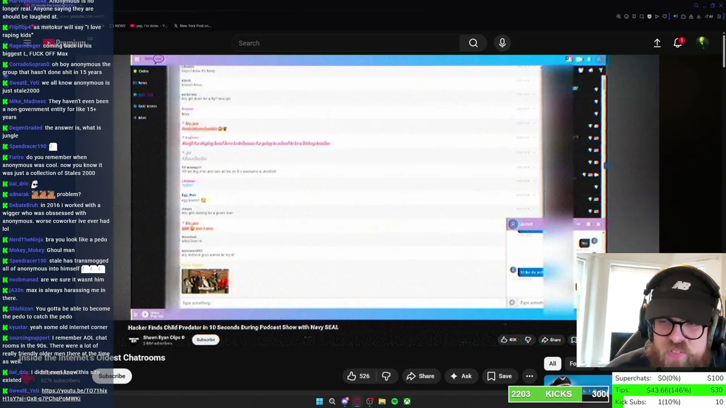Viewport: 726px width, 408px height.
Task: Click chat username Shishizon
Action: (x=21, y=309)
